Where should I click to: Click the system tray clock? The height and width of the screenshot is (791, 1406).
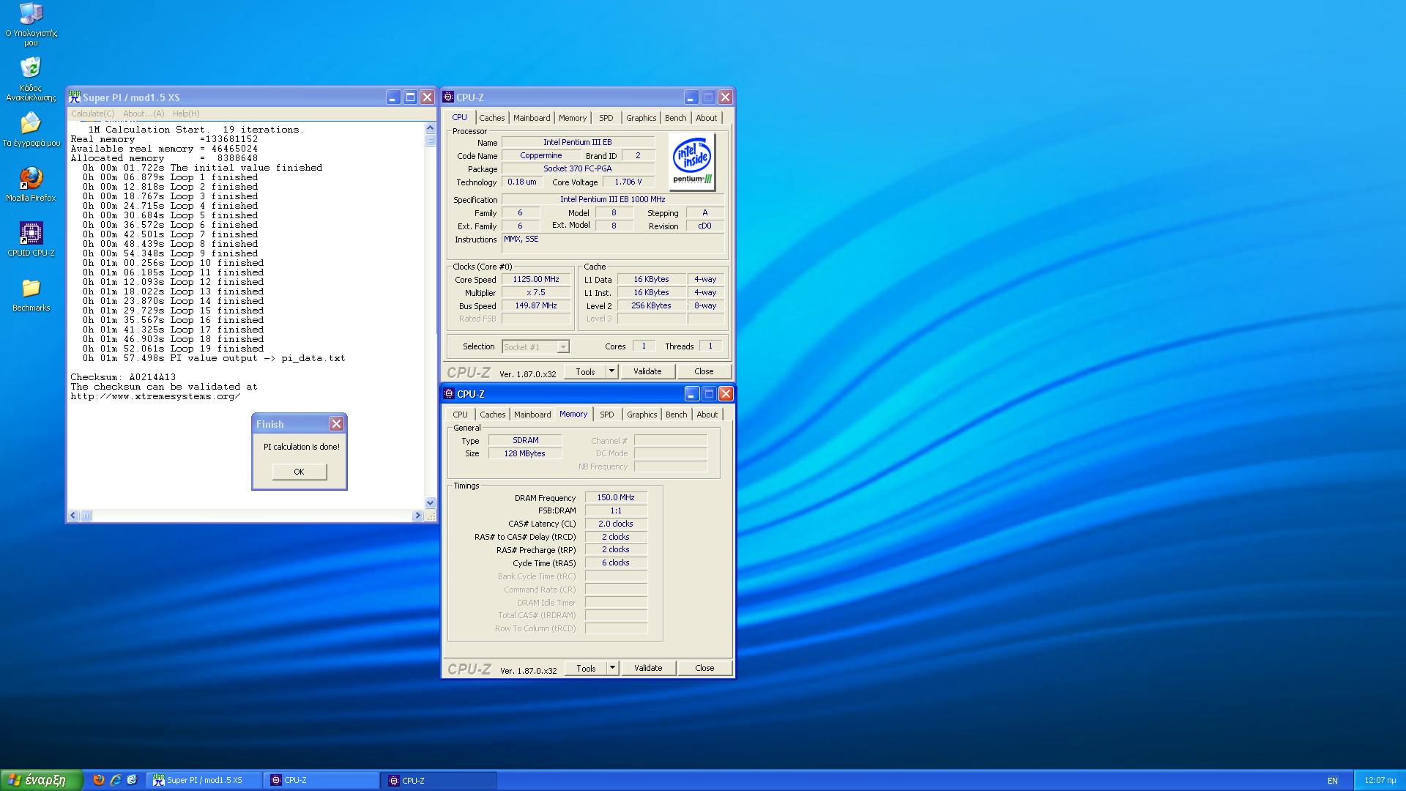click(1380, 781)
